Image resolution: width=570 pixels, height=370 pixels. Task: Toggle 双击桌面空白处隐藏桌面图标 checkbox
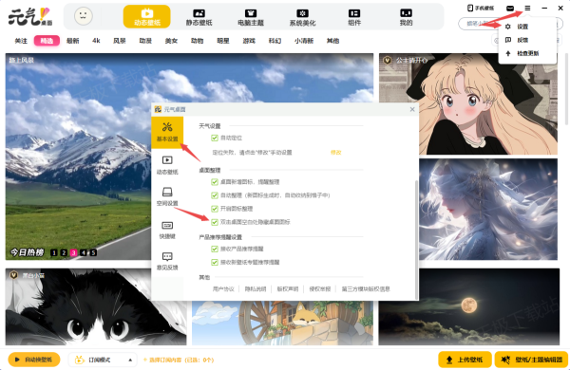pyautogui.click(x=215, y=222)
